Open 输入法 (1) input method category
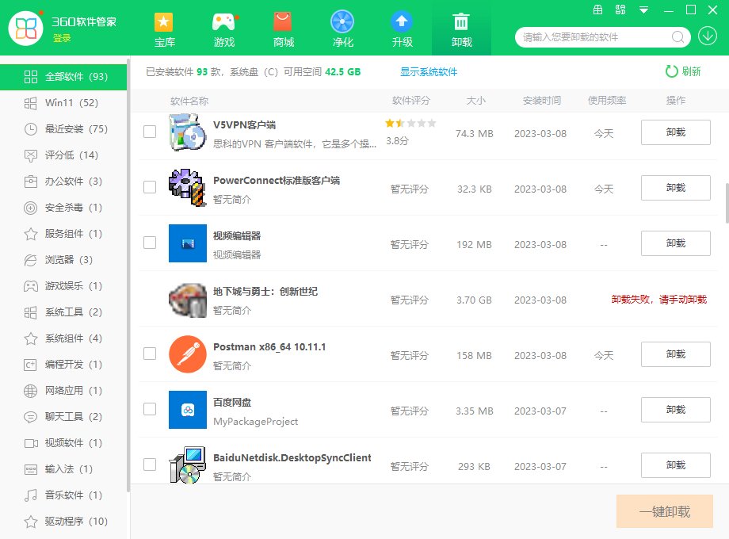The width and height of the screenshot is (729, 539). coord(63,468)
